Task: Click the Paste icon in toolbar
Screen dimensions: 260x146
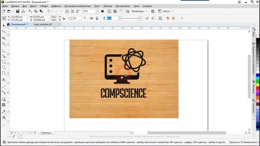Action: point(41,11)
